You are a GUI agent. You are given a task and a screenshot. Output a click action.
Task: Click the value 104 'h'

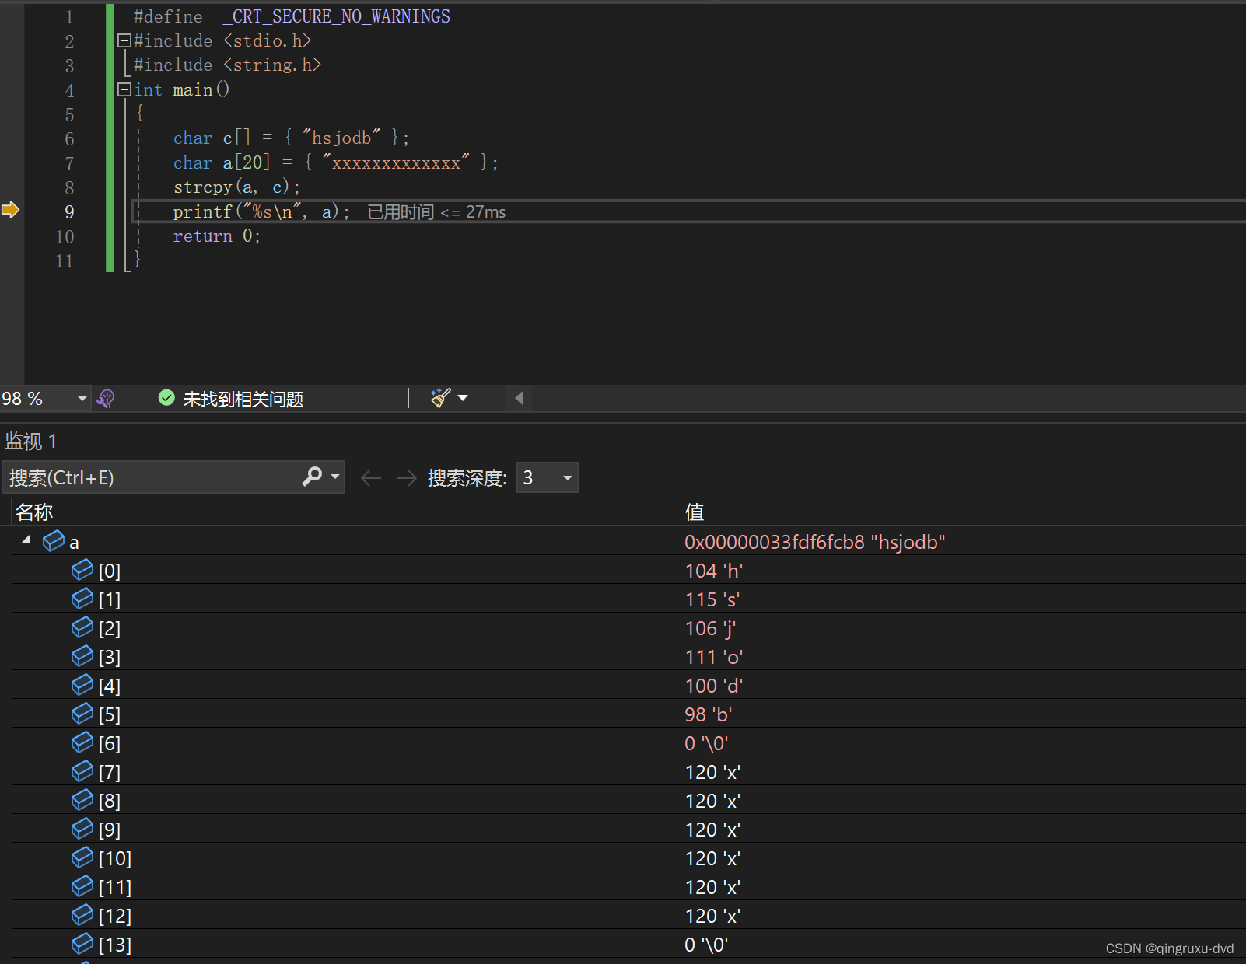[x=714, y=571]
